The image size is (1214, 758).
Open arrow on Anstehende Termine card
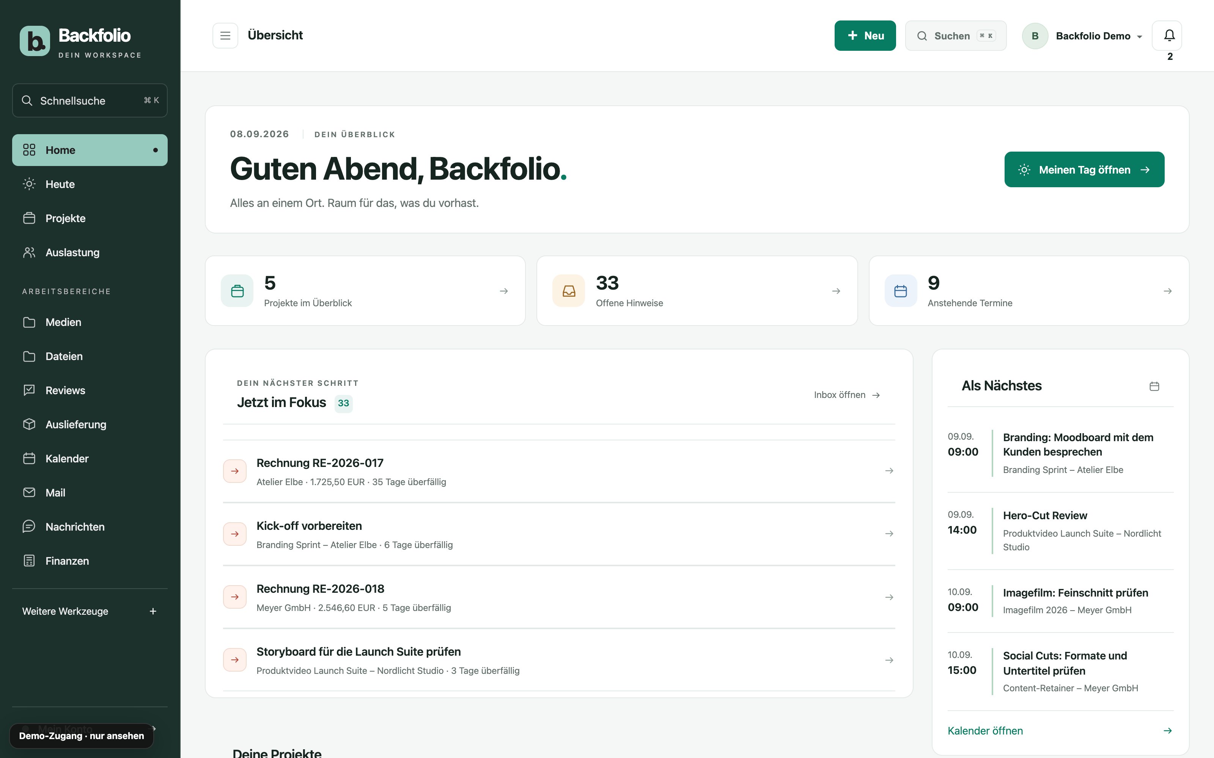tap(1168, 291)
